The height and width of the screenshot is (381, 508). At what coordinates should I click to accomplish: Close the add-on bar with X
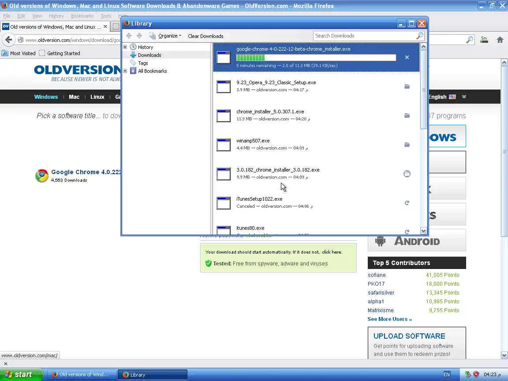point(5,364)
